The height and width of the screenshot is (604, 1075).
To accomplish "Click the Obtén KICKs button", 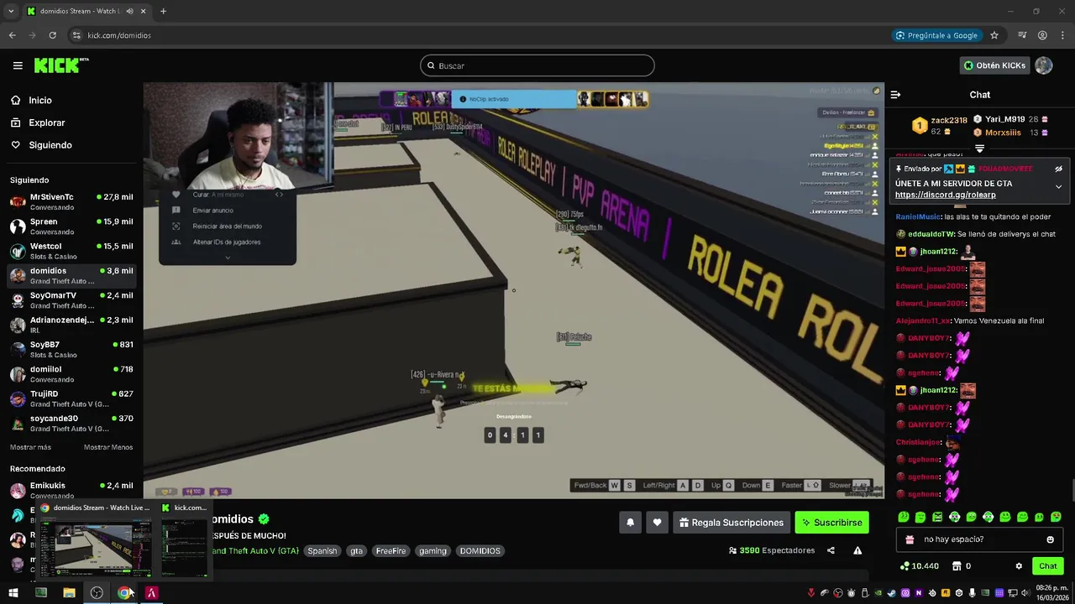I will [994, 65].
